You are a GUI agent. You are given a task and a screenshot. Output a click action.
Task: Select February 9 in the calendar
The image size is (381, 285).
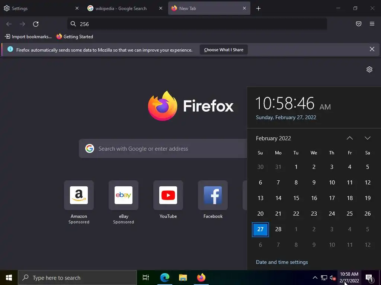(x=314, y=183)
